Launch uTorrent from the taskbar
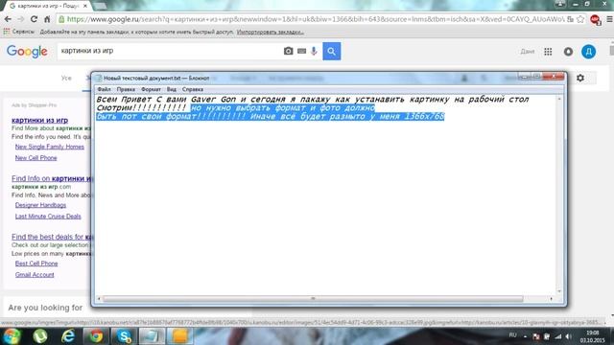This screenshot has width=614, height=345. tap(40, 336)
